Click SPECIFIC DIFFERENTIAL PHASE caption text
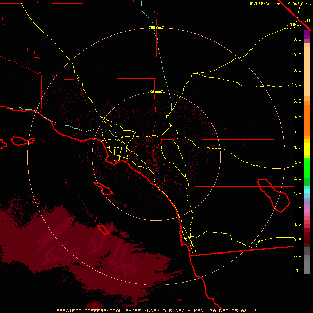The width and height of the screenshot is (313, 313). (x=99, y=311)
